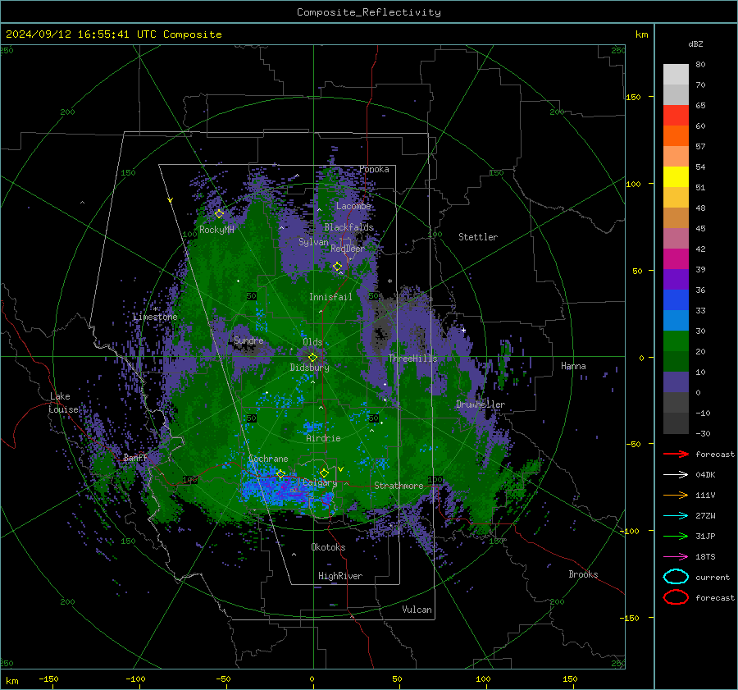Click the yellow diamond marker above Calgary

click(x=324, y=473)
